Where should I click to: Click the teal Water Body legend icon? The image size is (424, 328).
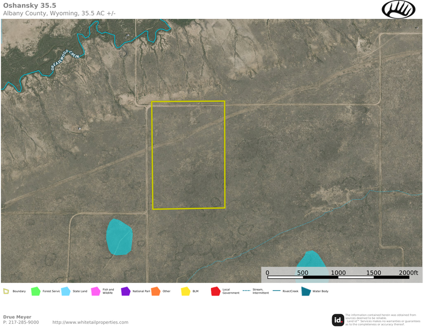[x=305, y=291]
